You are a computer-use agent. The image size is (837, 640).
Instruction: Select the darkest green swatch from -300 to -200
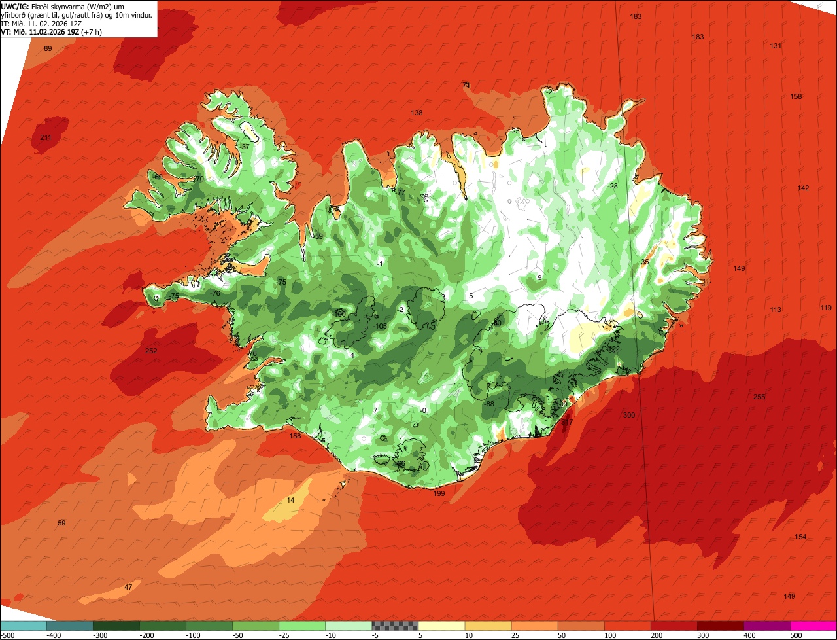pos(116,626)
